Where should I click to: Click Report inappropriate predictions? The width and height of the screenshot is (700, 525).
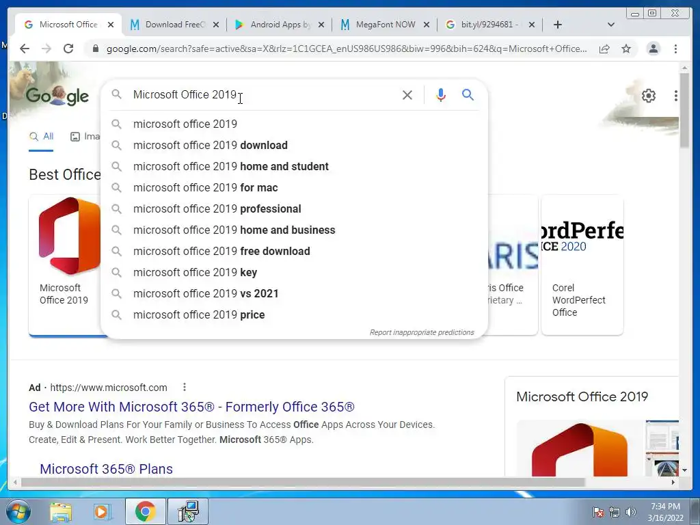click(x=422, y=333)
